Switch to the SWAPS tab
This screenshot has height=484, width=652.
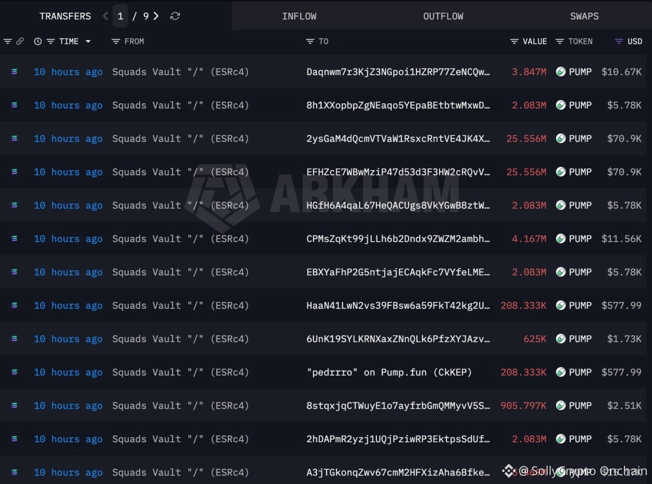pos(584,16)
